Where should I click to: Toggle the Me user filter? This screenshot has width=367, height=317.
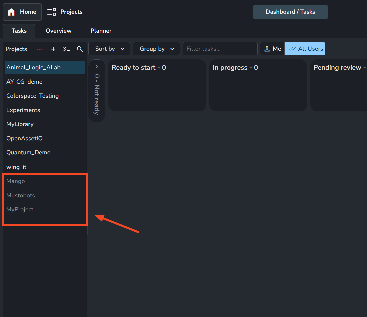[x=273, y=49]
